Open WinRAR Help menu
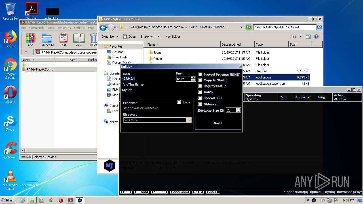 coord(91,28)
